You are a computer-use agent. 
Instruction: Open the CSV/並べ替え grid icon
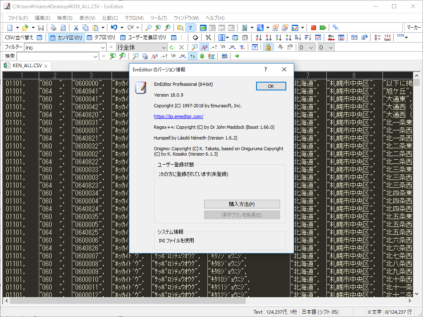pos(39,37)
